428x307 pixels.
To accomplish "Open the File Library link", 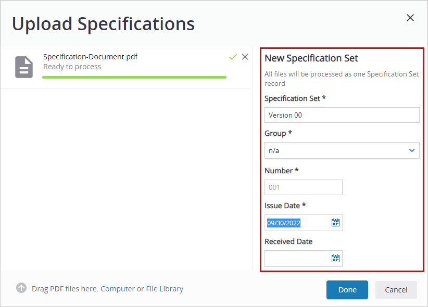I will pos(165,288).
